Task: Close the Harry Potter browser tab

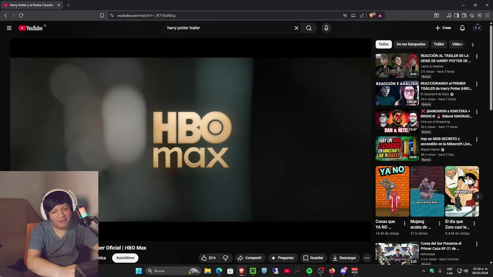Action: click(x=59, y=5)
